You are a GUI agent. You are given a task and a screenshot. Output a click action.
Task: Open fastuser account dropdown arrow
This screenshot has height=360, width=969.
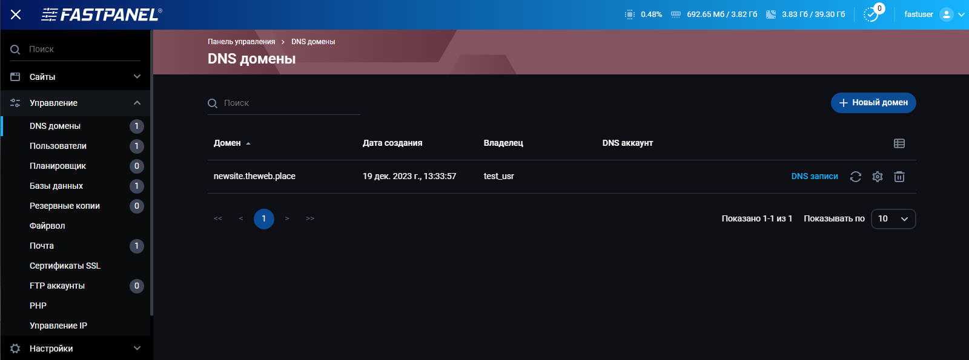coord(961,15)
